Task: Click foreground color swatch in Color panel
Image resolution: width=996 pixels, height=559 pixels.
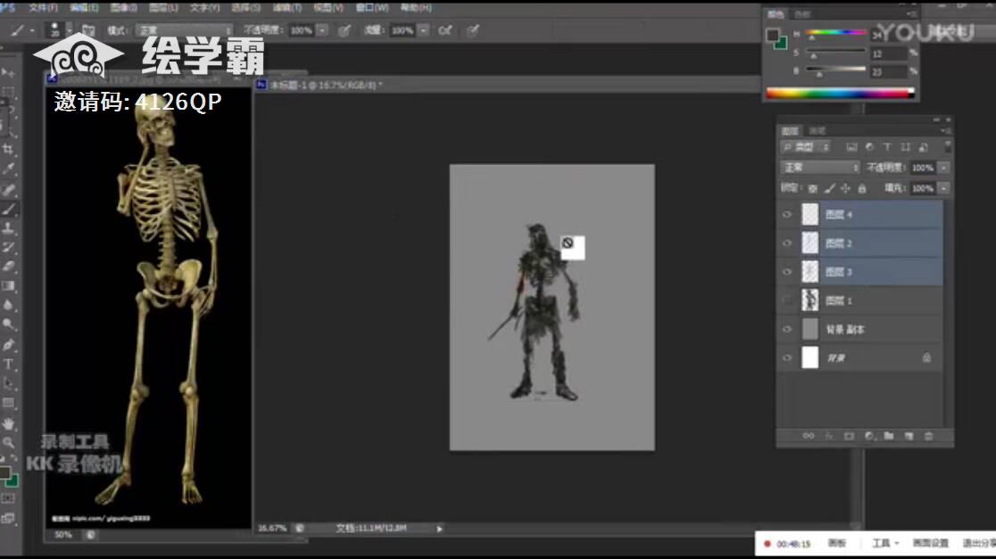Action: pyautogui.click(x=773, y=36)
